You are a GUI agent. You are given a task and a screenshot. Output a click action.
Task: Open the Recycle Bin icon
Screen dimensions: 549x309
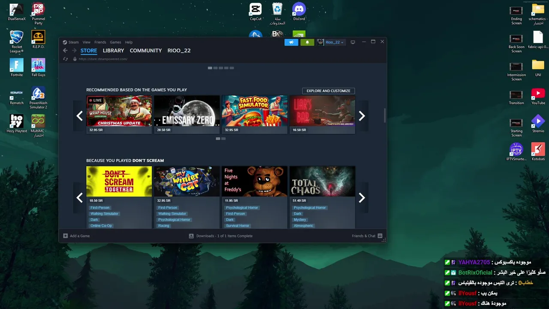pyautogui.click(x=278, y=14)
